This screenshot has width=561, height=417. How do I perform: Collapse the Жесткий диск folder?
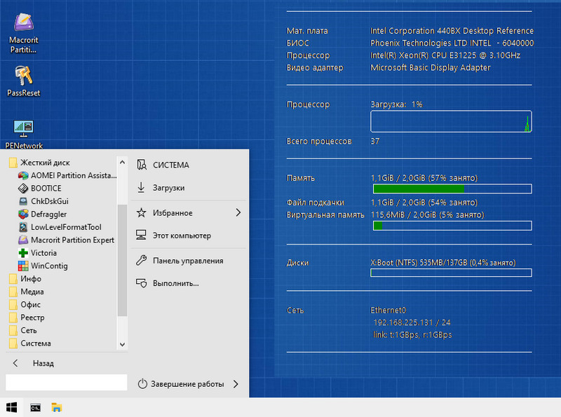(x=39, y=163)
